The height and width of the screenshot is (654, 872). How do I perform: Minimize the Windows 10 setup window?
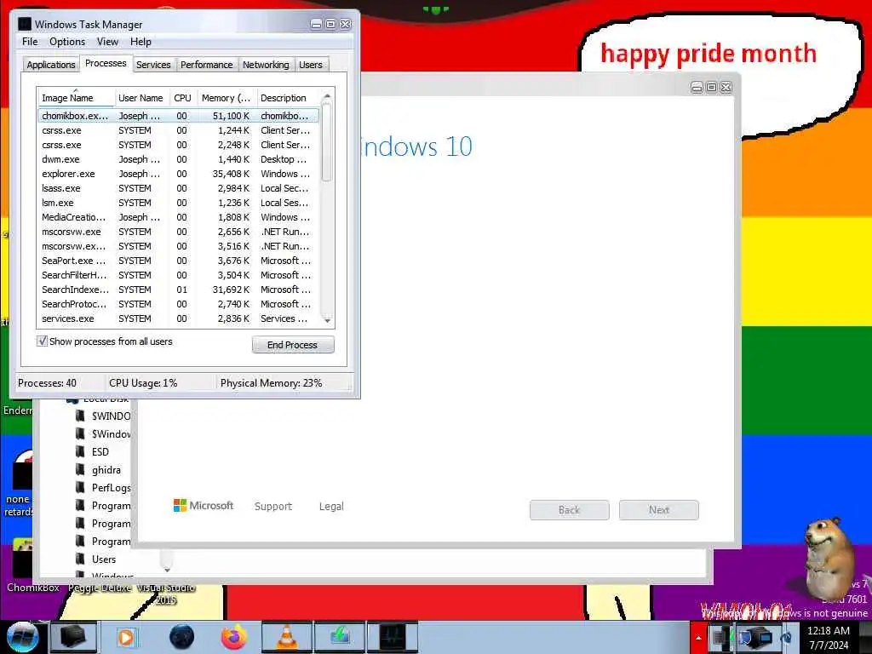[x=697, y=88]
